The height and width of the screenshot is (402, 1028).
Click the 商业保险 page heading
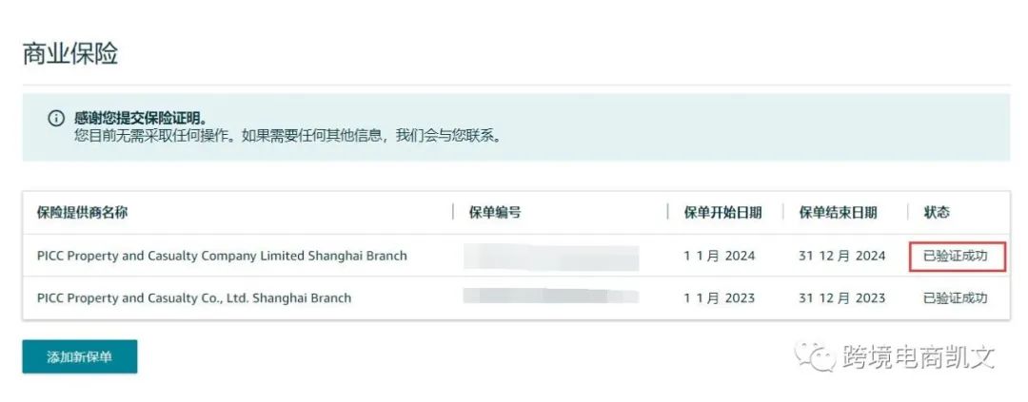click(x=70, y=53)
